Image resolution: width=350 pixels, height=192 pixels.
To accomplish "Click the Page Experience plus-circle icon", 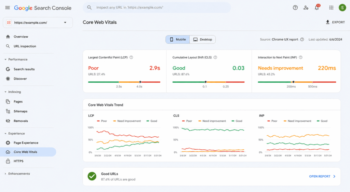I will coord(8,143).
